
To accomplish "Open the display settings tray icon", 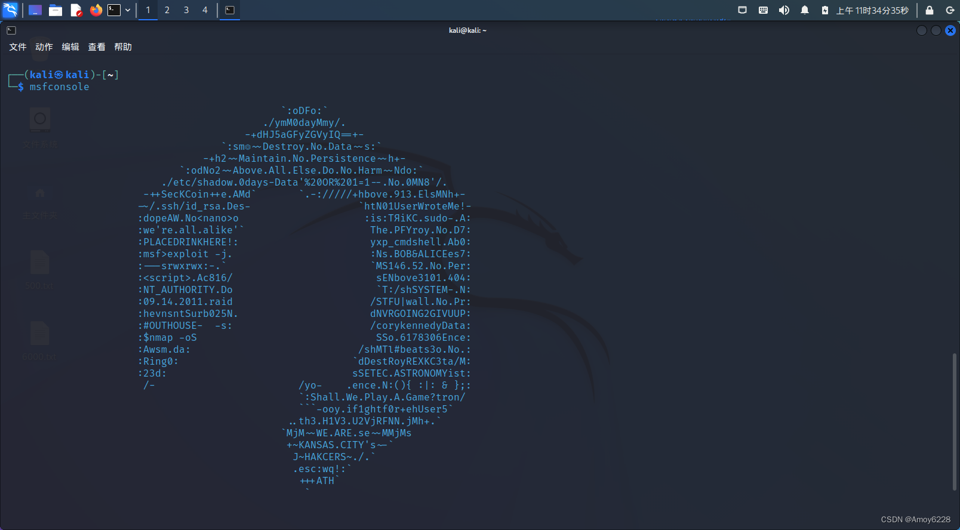I will (742, 10).
